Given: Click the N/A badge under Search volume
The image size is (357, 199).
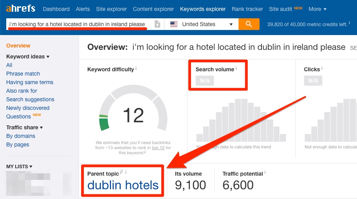Looking at the screenshot, I should [205, 81].
